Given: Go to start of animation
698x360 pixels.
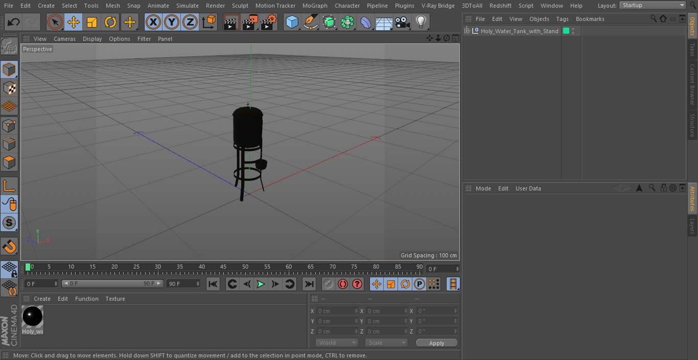Looking at the screenshot, I should (x=213, y=284).
